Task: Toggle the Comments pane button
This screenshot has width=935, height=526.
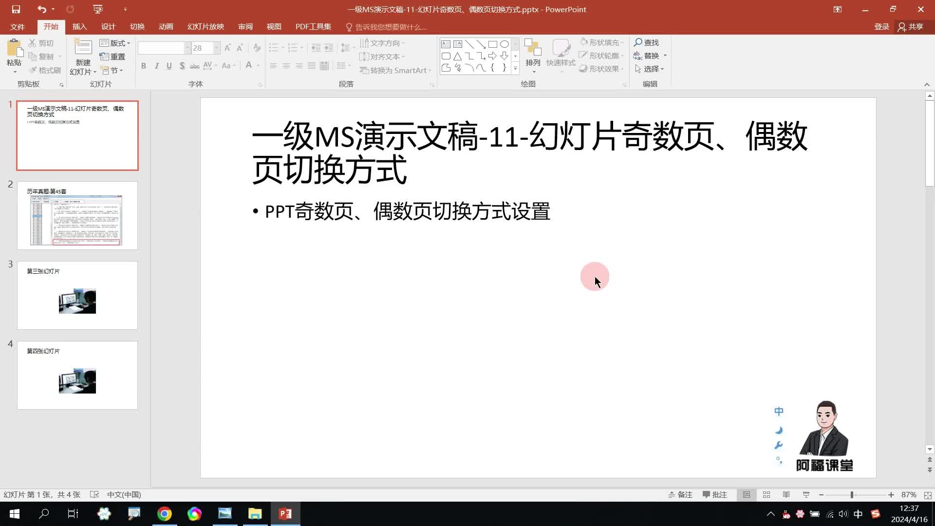Action: tap(715, 495)
